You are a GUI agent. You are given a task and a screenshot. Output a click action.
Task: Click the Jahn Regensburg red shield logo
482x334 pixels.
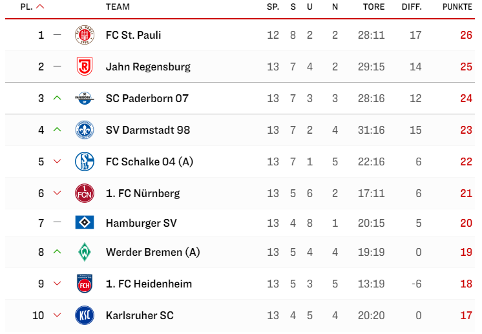(x=85, y=67)
